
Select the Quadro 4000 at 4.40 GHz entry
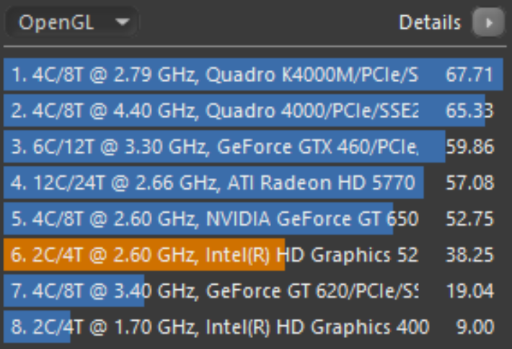coord(253,110)
